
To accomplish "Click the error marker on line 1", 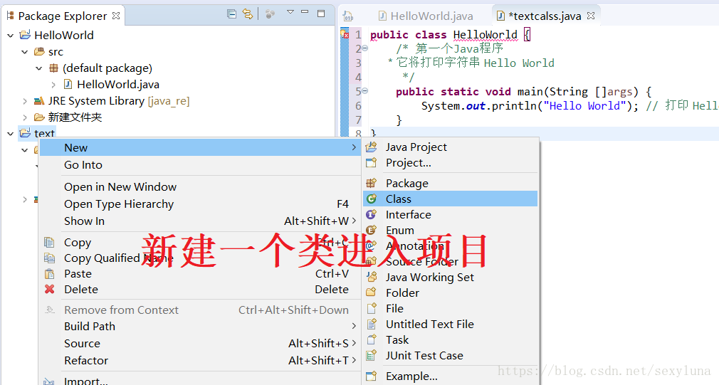I will tap(345, 34).
